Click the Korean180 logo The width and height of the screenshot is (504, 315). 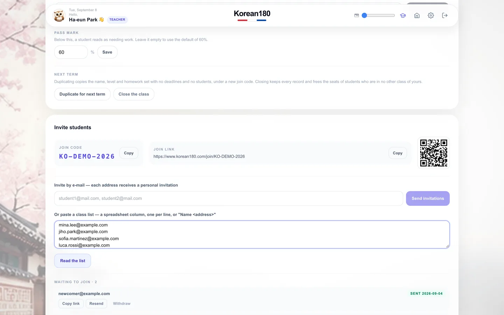[252, 14]
